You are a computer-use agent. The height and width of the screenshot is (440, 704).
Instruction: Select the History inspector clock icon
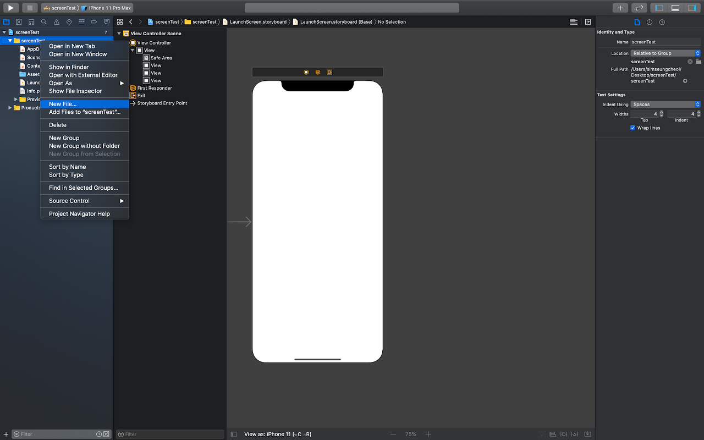[x=650, y=22]
